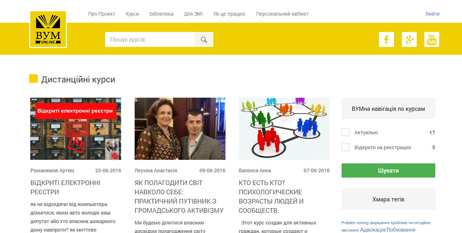The height and width of the screenshot is (233, 462).
Task: Open the Відкриті електронні реєстри course thumbnail
Action: [x=76, y=129]
